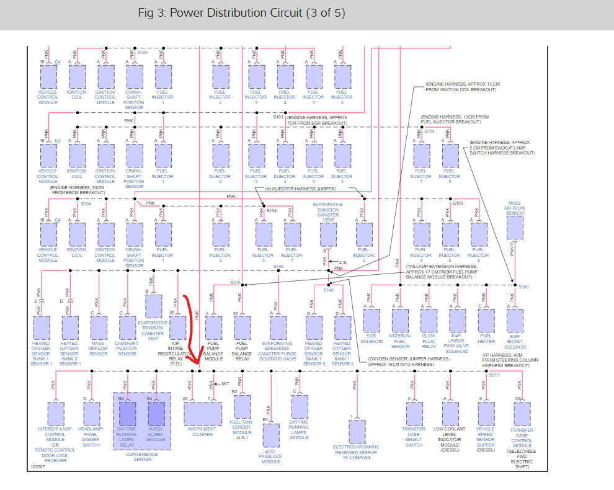The width and height of the screenshot is (614, 490).
Task: Click the 4.3L annotation near canister vent
Action: [x=343, y=262]
